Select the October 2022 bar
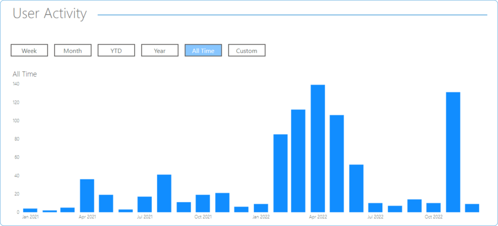Viewport: 498px width, 226px height. pos(433,207)
